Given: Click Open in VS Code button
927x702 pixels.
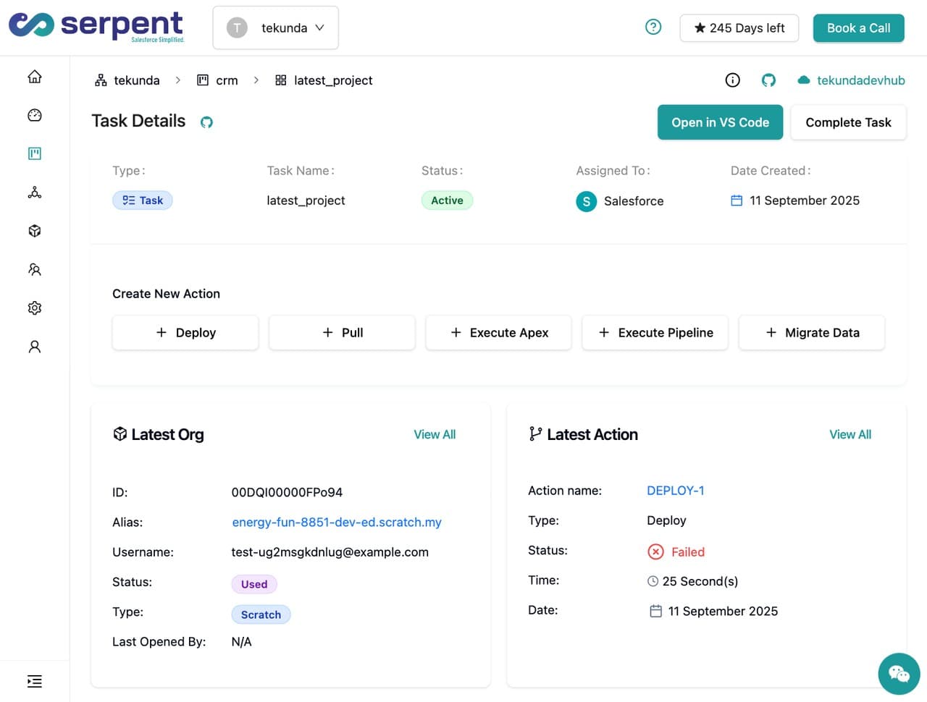Looking at the screenshot, I should (x=720, y=122).
